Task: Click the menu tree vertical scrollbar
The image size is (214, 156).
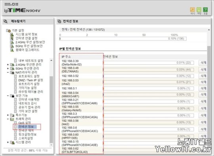Action: (x=51, y=102)
